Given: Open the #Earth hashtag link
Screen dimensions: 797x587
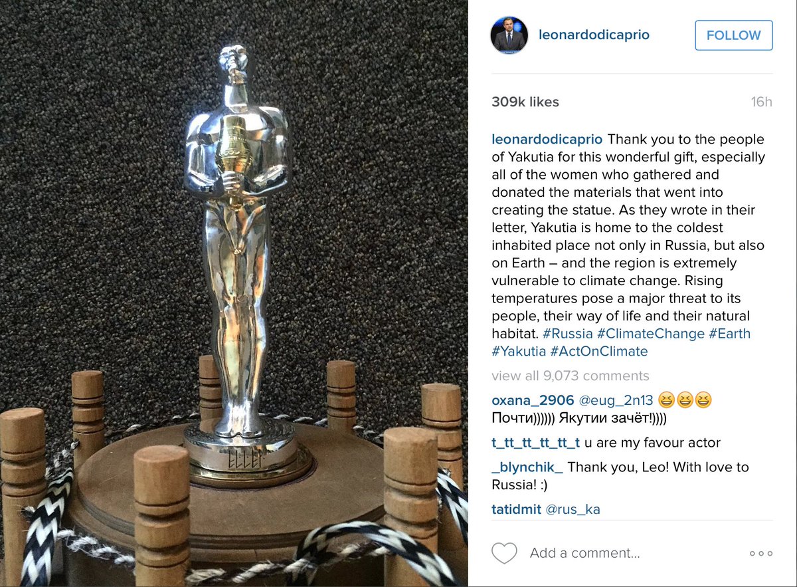Looking at the screenshot, I should [729, 333].
